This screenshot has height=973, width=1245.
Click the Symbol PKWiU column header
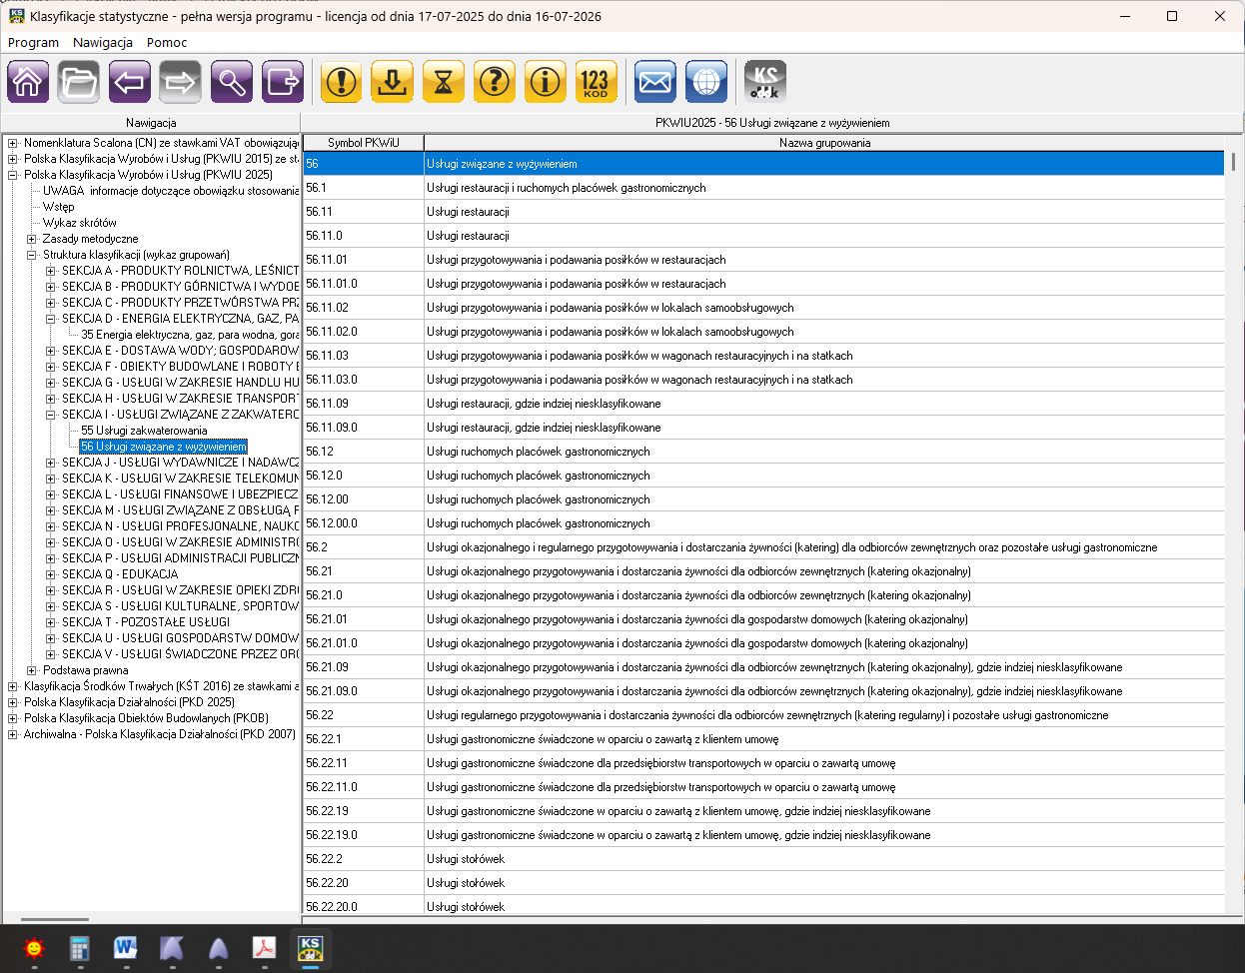(x=364, y=143)
